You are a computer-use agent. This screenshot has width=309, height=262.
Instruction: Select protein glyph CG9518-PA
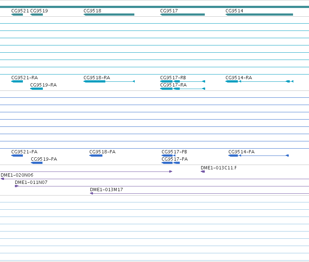(x=96, y=156)
